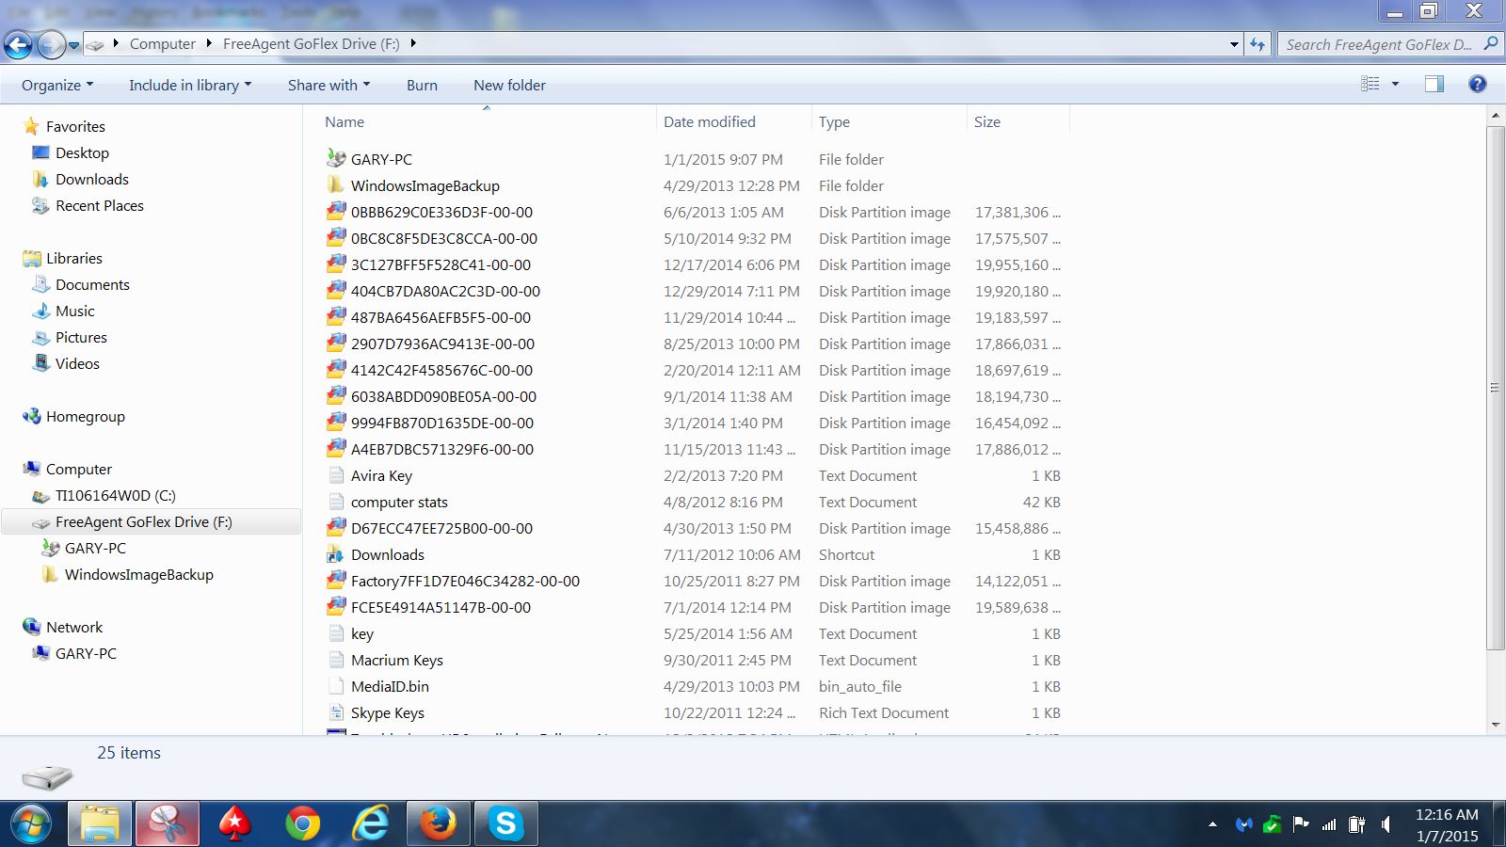Select Music library in sidebar

point(75,311)
